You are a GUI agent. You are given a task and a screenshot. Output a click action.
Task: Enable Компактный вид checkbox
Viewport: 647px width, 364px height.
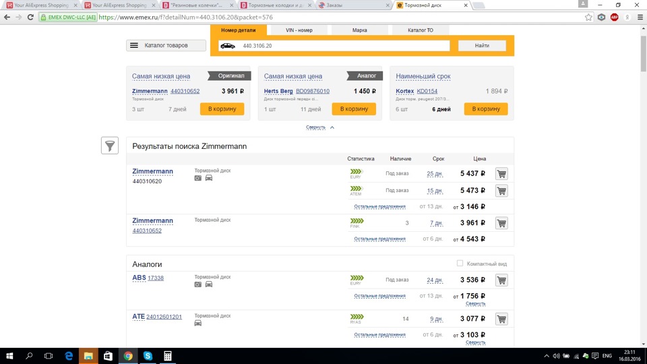click(460, 264)
